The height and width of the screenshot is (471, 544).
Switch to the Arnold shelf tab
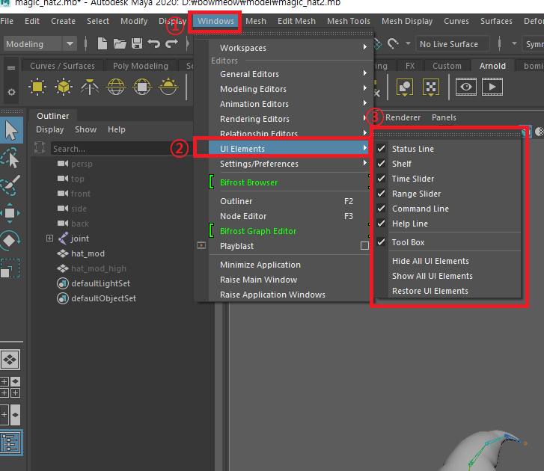coord(492,66)
